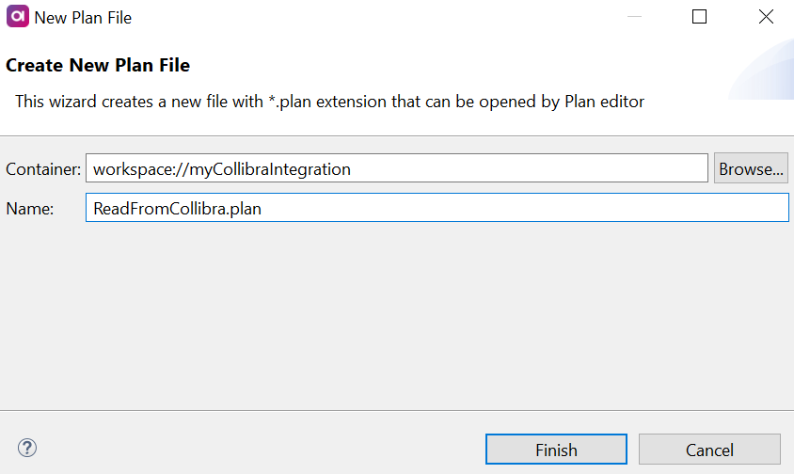
Task: Close the dialog with the X button
Action: click(766, 17)
